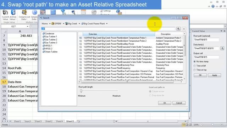227x128 pixels.
Task: Open Sampled Data ribbon tool
Action: pos(34,15)
